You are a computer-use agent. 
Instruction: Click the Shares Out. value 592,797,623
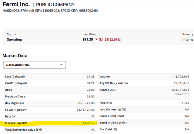click(180, 90)
